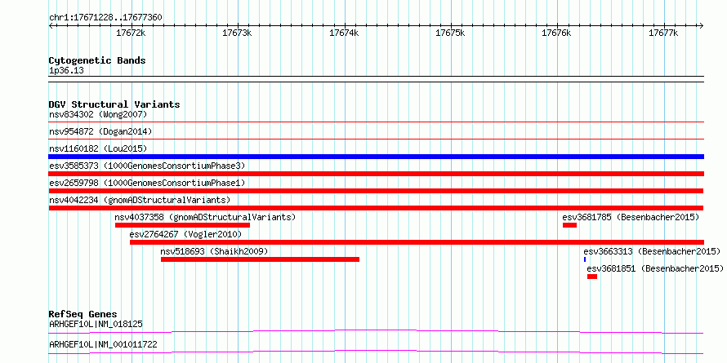Open esv3663313 (Besenbacher2015) label
727x363 pixels.
point(652,251)
